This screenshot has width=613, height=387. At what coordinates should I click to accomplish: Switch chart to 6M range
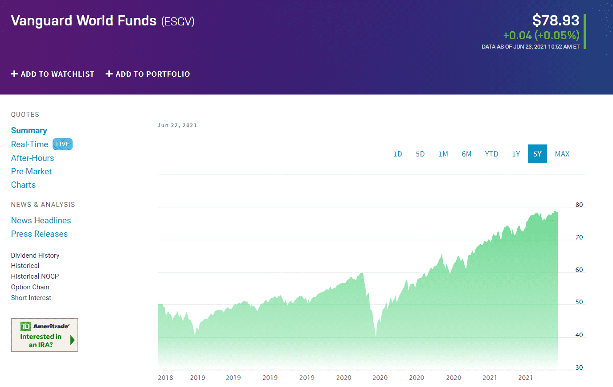[466, 154]
